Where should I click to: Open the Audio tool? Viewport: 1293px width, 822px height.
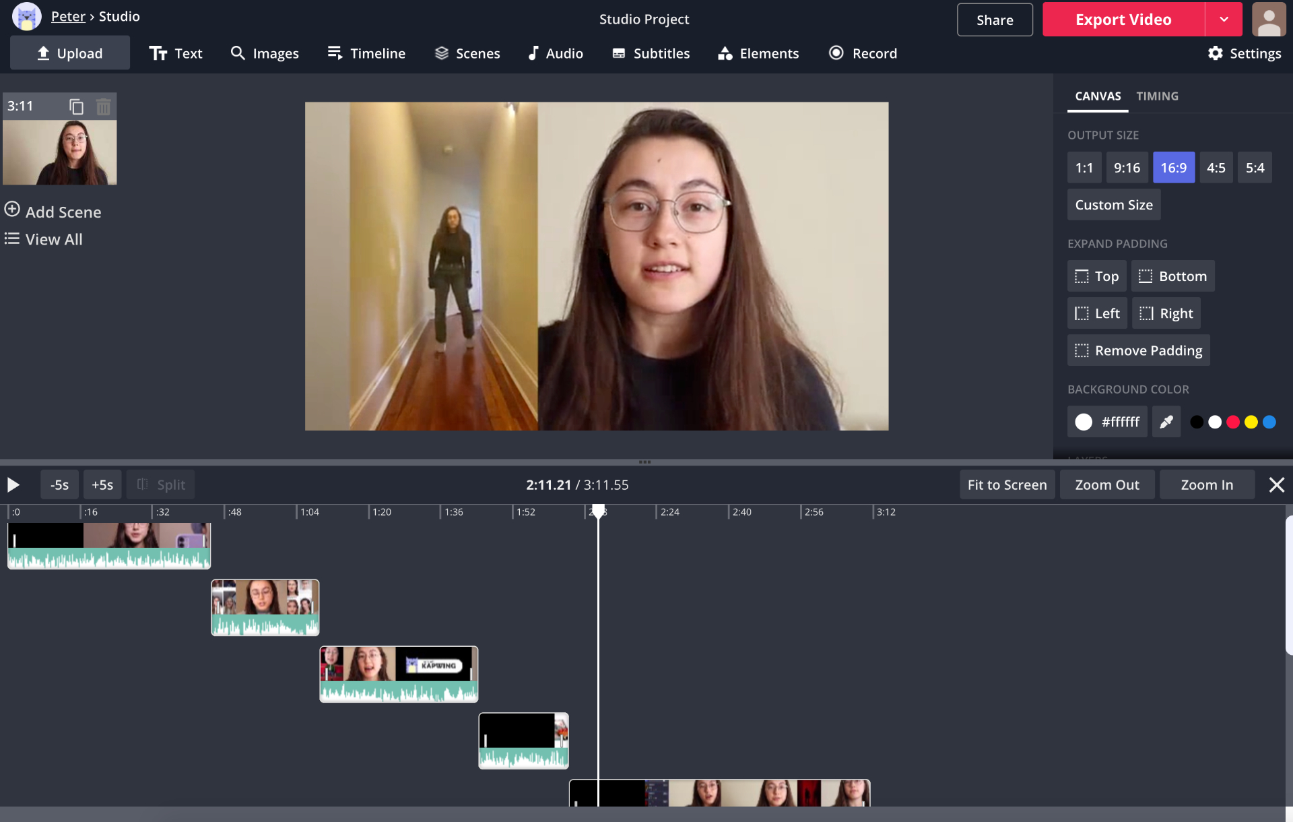point(556,53)
